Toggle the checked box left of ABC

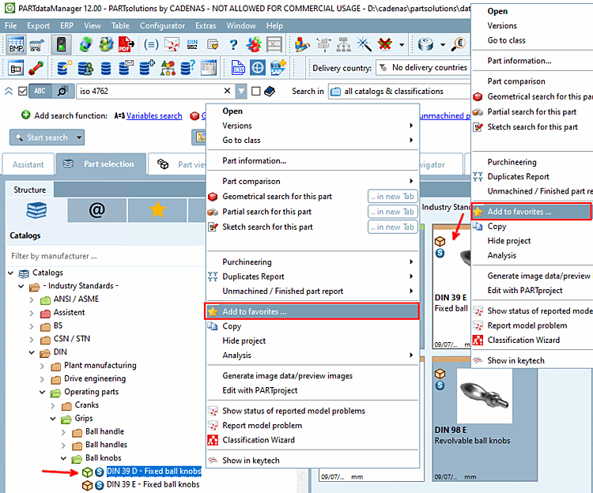[23, 91]
